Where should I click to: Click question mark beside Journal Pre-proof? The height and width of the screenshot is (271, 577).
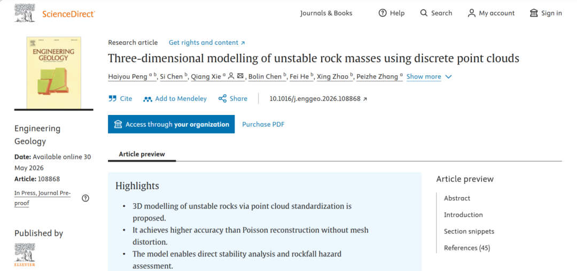click(x=85, y=198)
